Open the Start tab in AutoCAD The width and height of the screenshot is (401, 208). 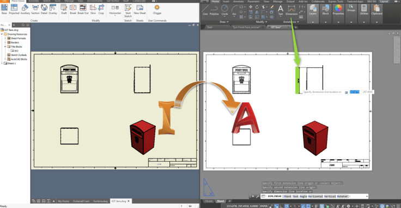click(x=209, y=27)
